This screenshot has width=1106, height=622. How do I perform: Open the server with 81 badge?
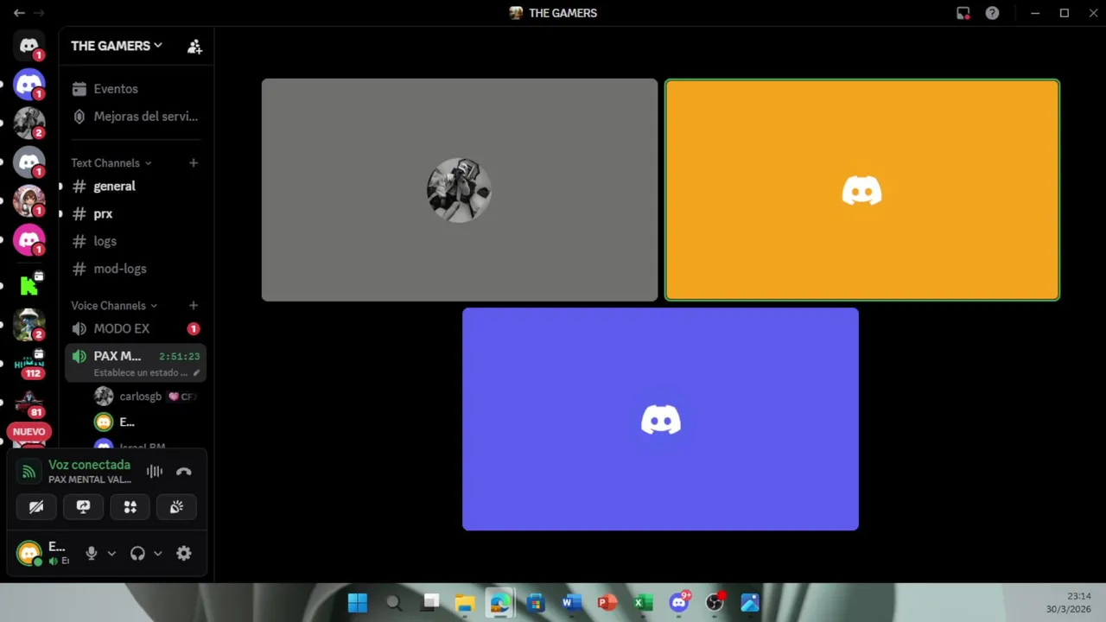point(29,402)
